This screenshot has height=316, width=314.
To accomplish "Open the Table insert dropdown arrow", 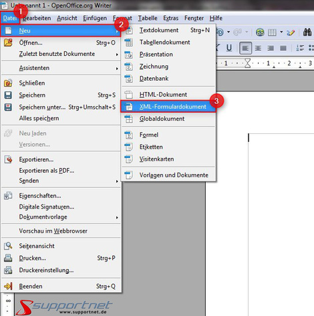I will coord(281,33).
